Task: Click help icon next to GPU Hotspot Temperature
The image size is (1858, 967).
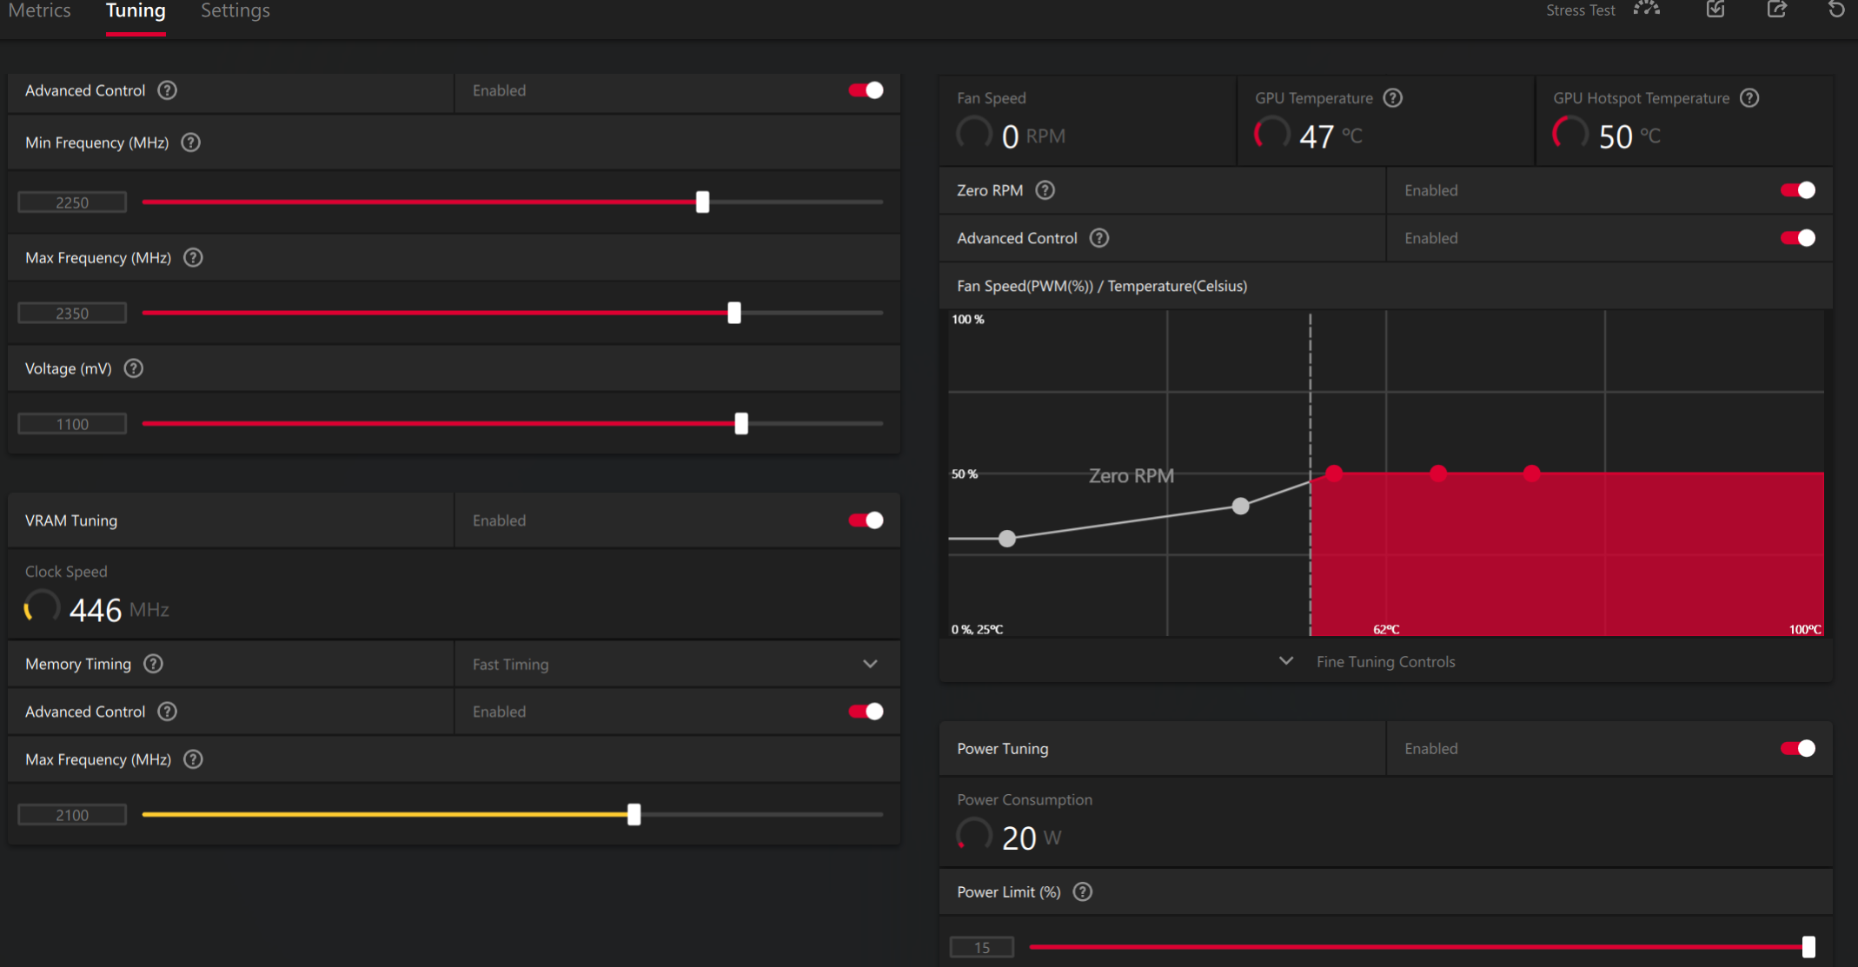Action: (1749, 98)
